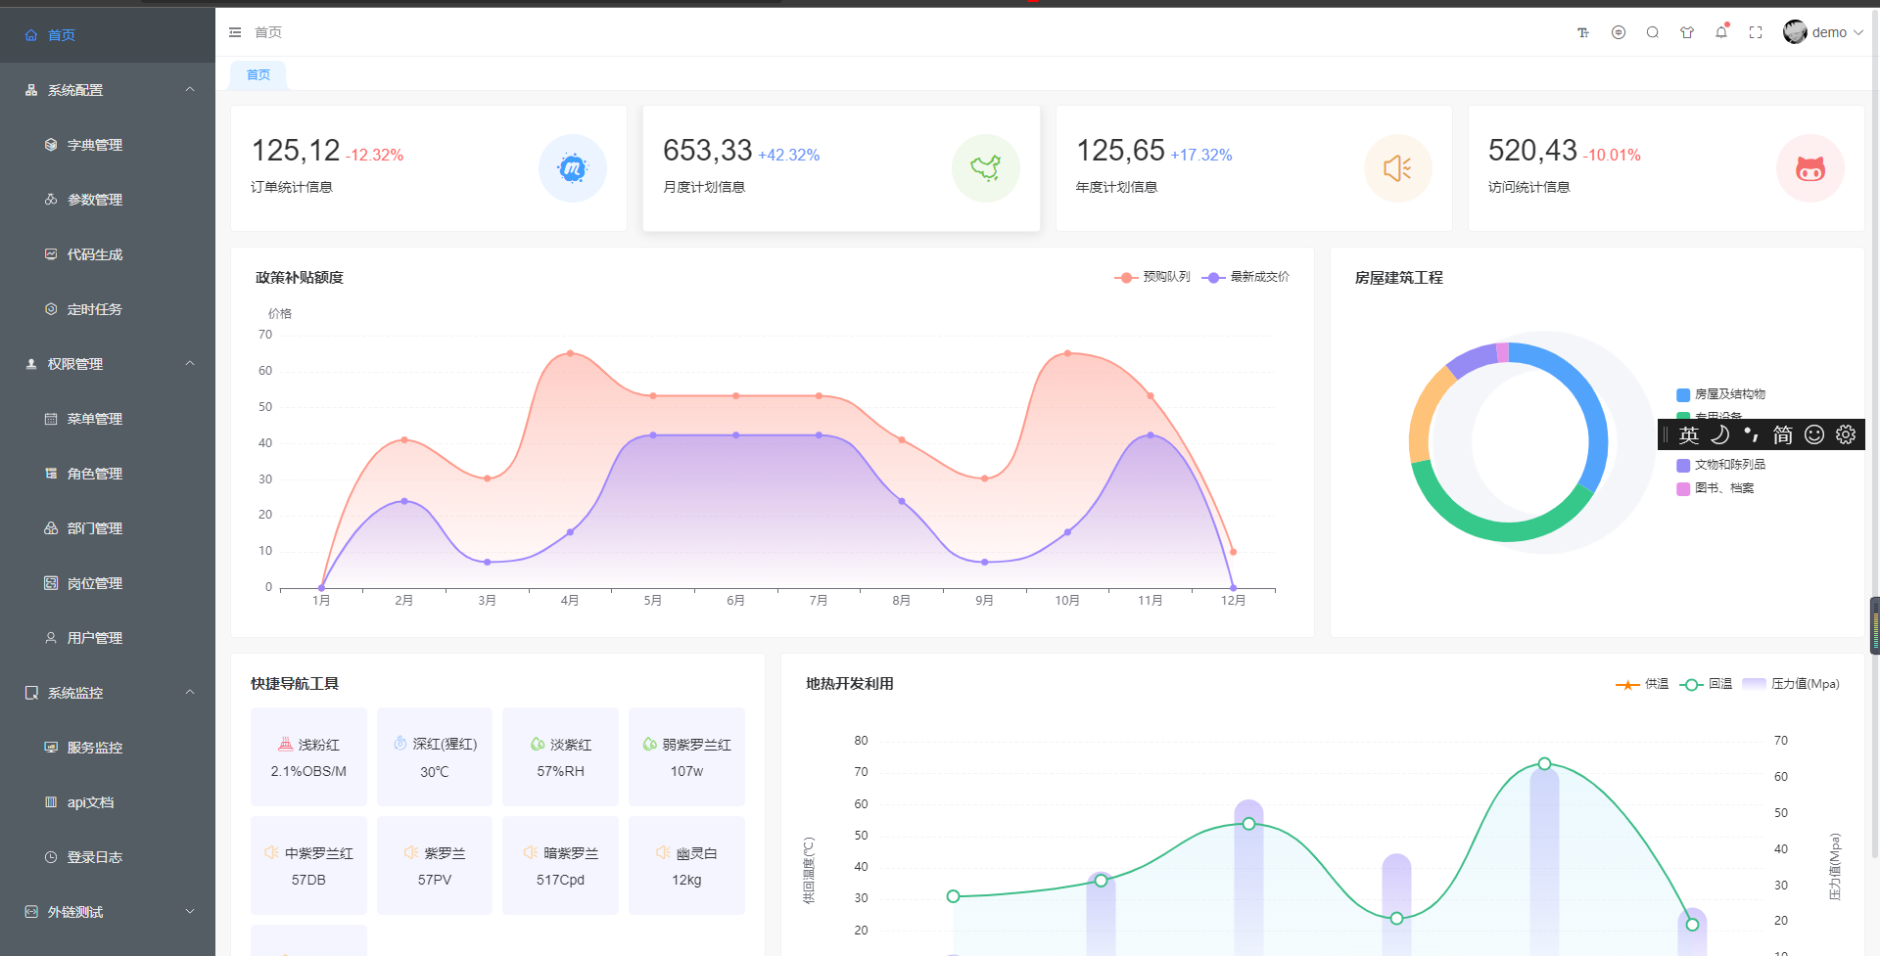Screen dimensions: 1880x956
Task: Open 字典管理 in the sidebar
Action: point(108,145)
